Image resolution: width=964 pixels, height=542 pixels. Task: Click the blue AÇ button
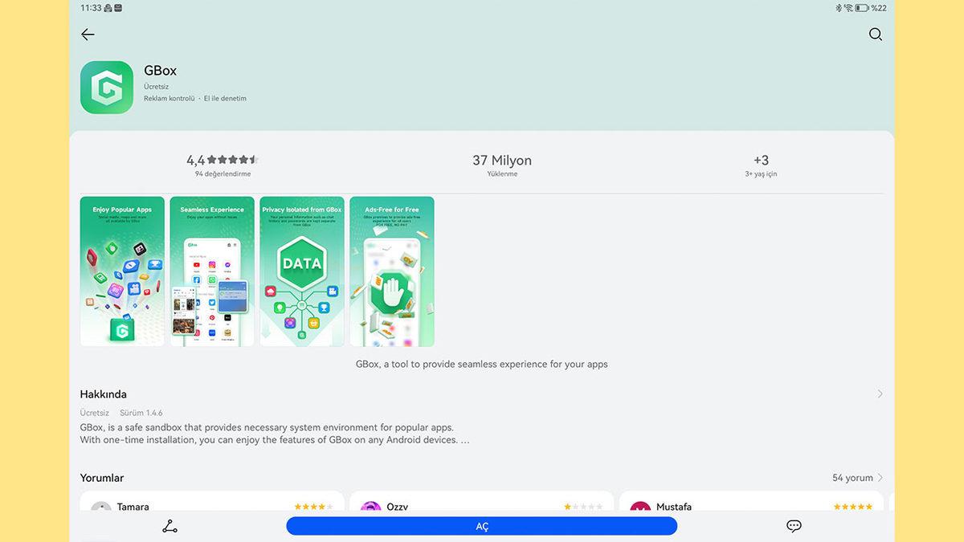click(x=482, y=527)
